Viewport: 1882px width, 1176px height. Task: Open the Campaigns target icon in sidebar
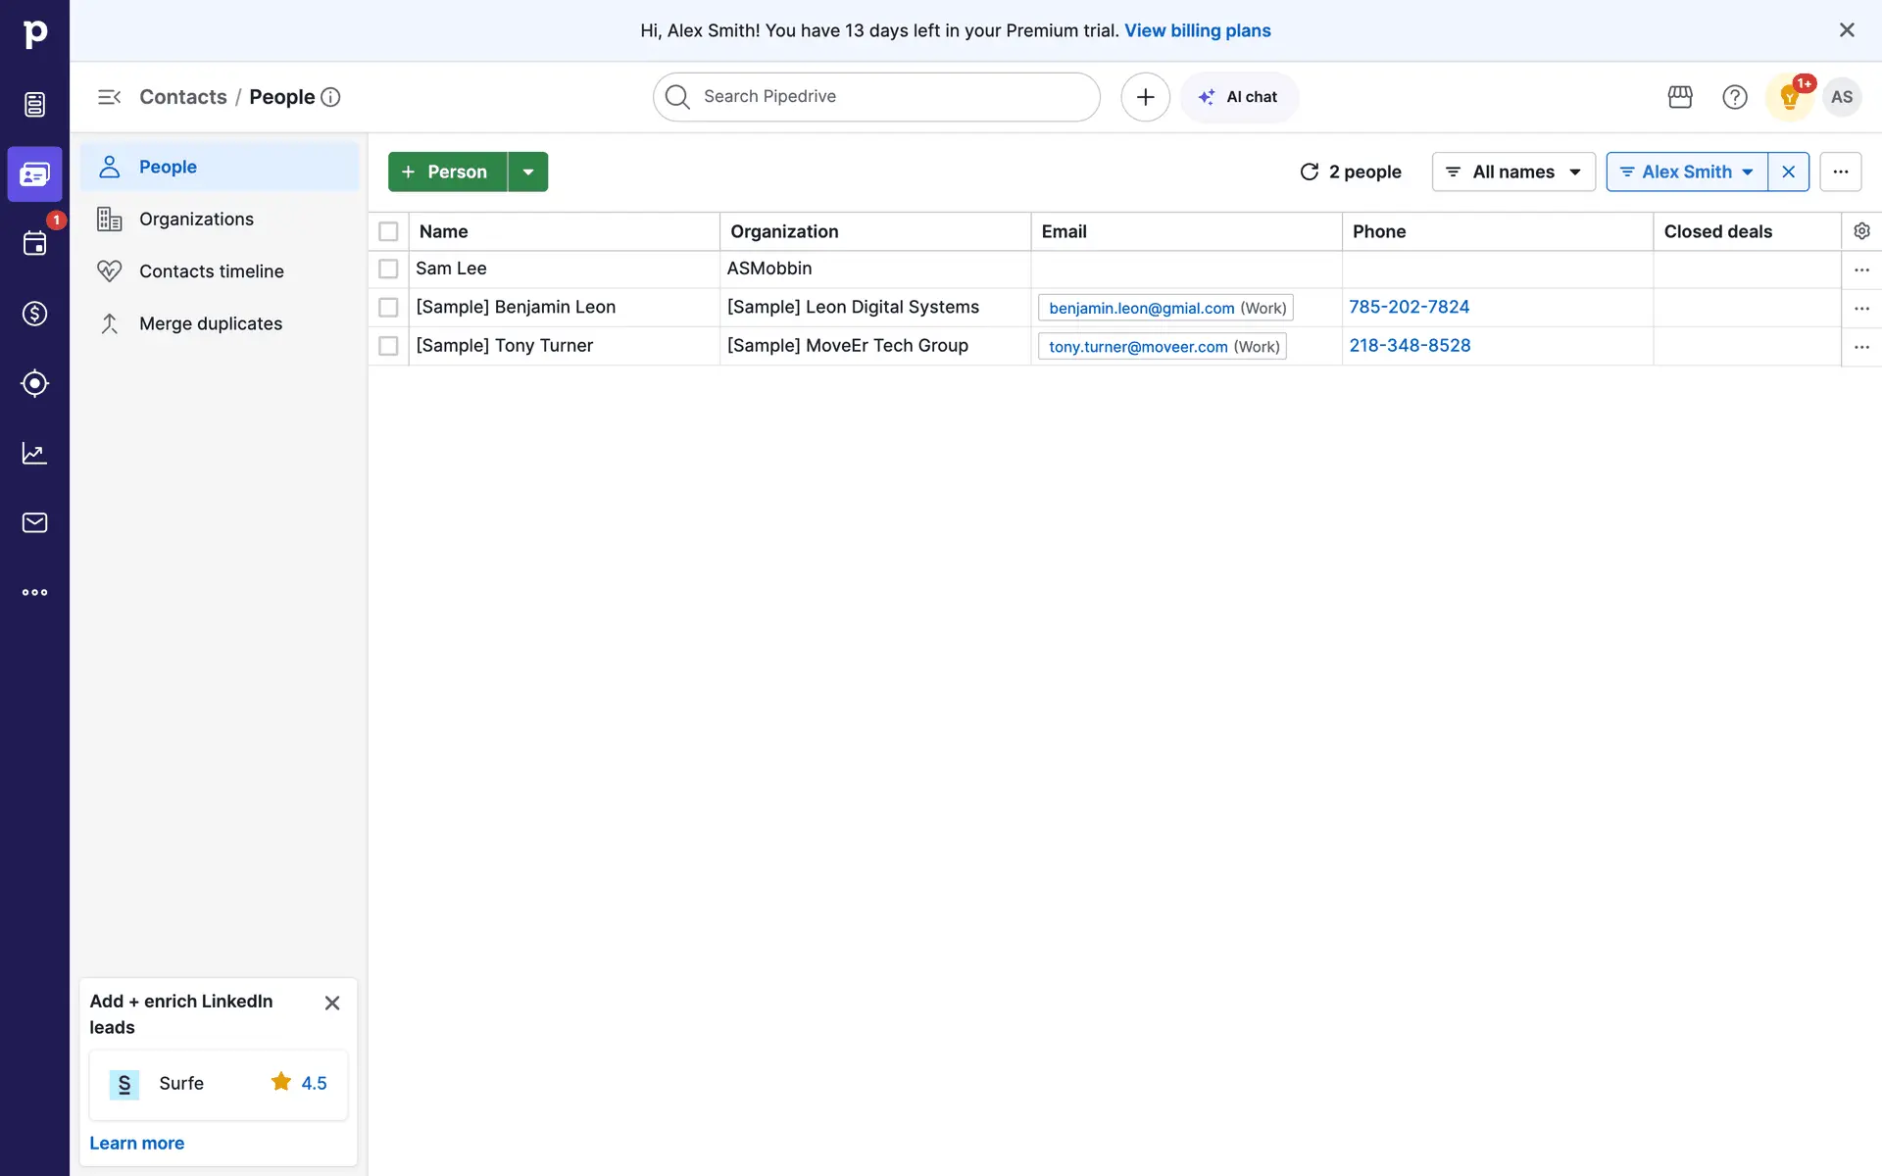pos(34,383)
